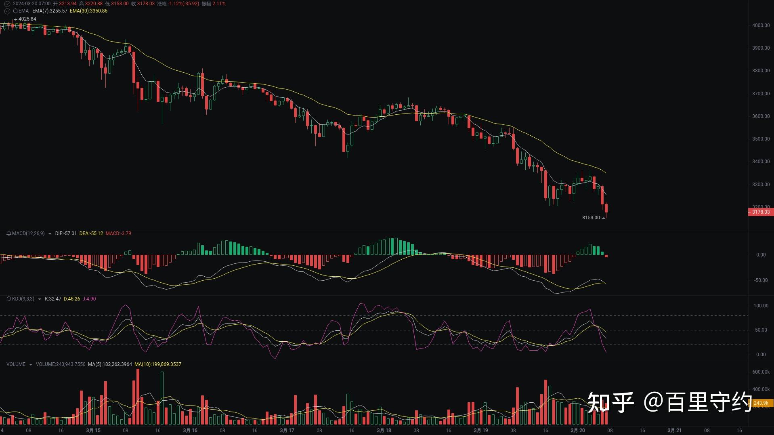Click the 3月 20 date axis label
This screenshot has height=435, width=774.
point(578,431)
